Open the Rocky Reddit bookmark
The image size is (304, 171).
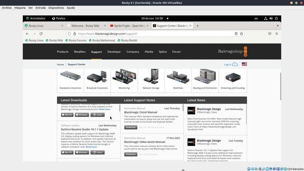[x=127, y=40]
